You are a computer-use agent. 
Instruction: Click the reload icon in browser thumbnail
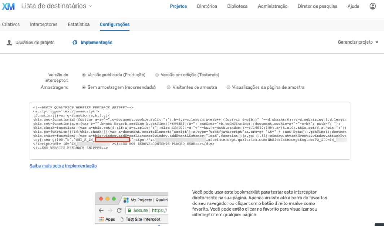[119, 211]
